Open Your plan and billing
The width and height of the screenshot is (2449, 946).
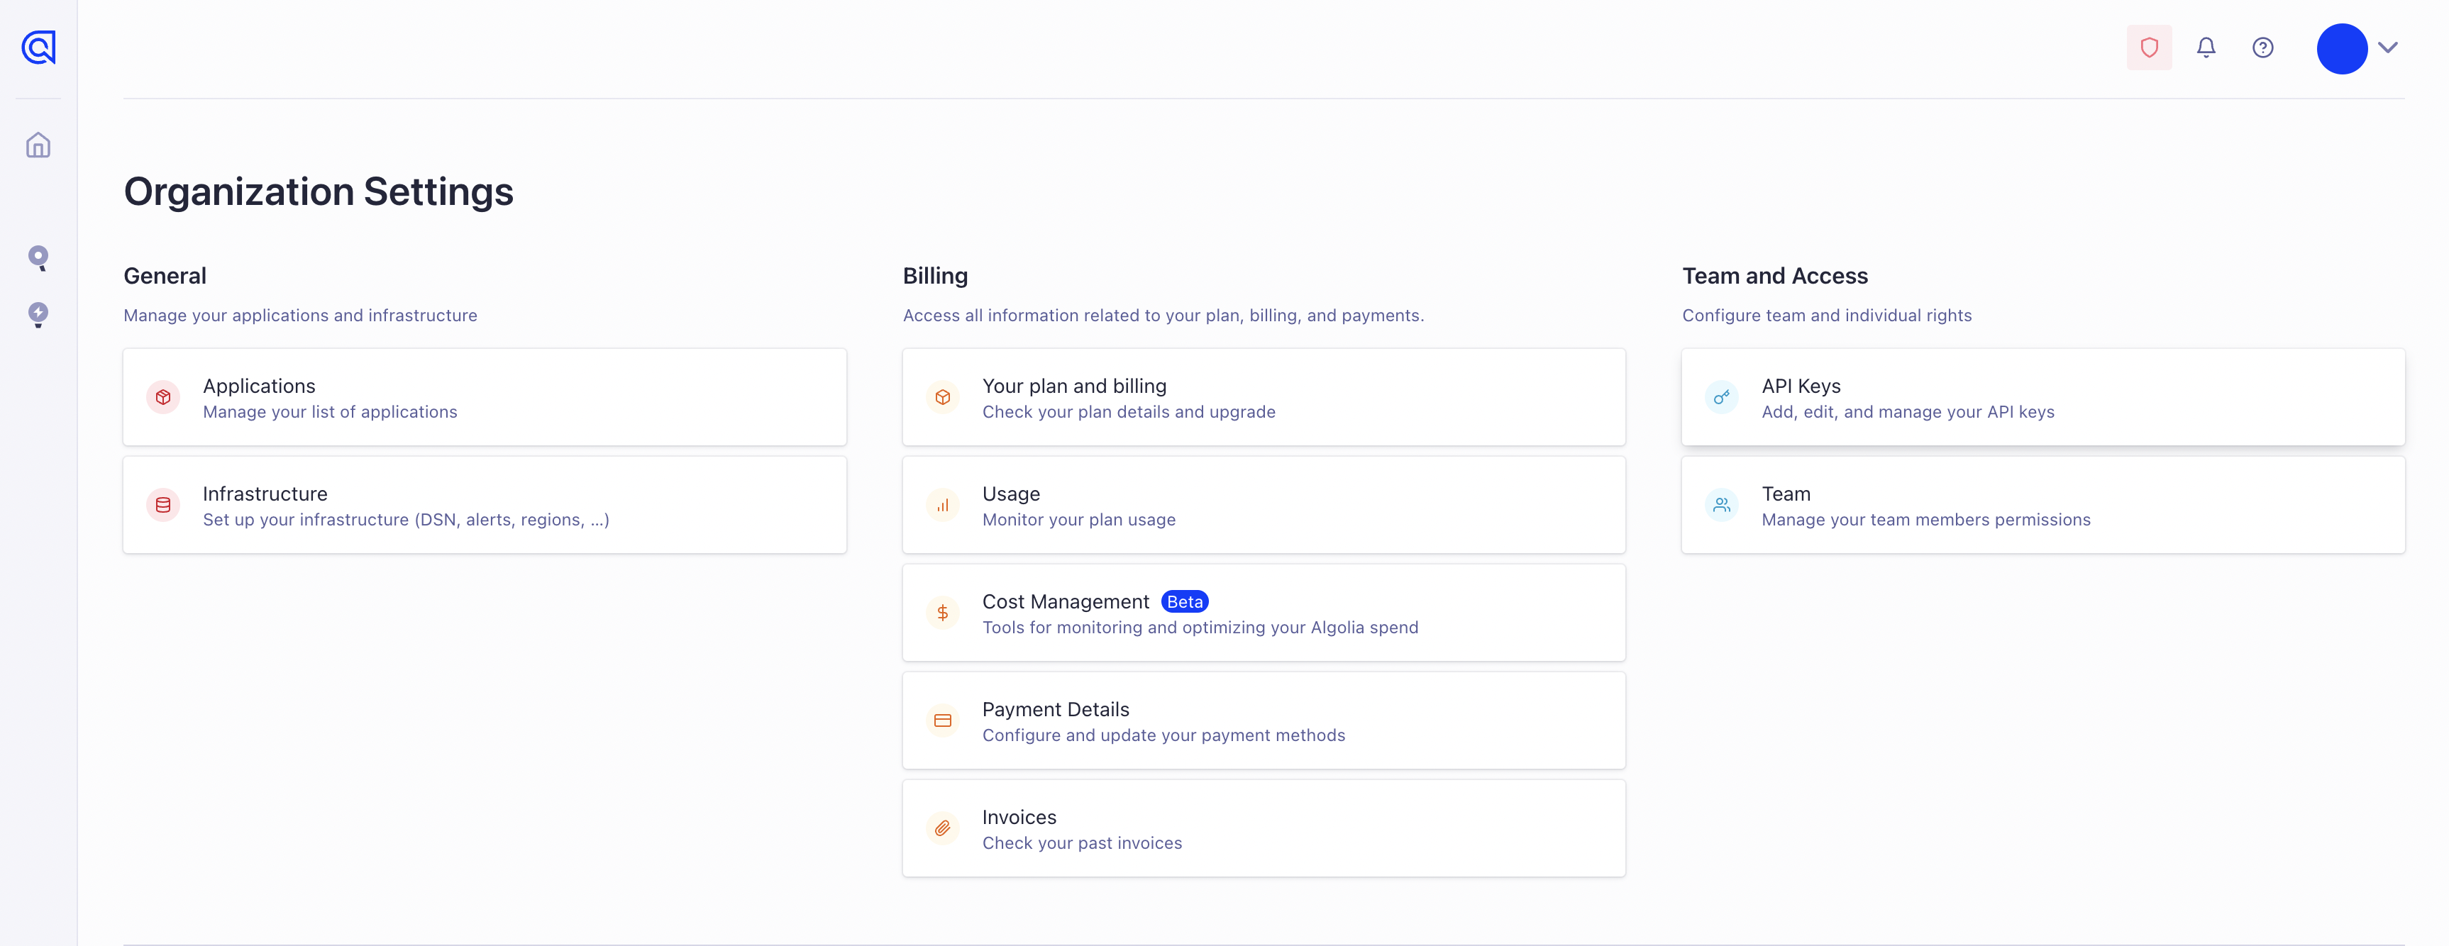click(1074, 386)
